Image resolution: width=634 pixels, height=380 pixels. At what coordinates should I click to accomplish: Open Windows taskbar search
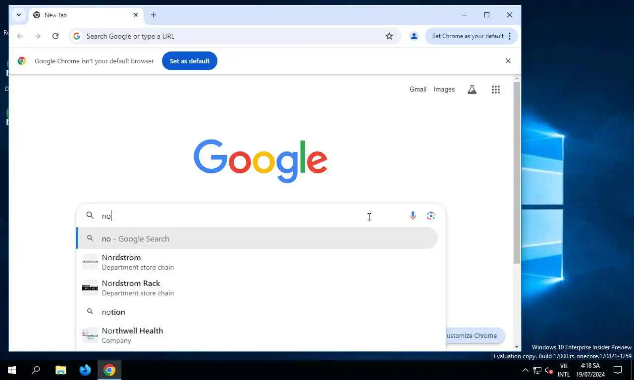36,370
